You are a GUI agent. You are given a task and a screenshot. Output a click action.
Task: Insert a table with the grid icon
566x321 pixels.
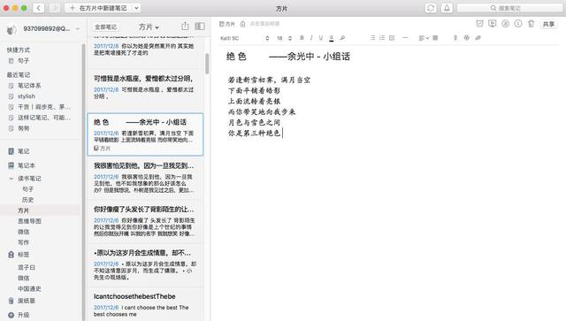pos(435,37)
